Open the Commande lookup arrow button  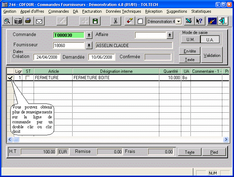[x=89, y=35]
